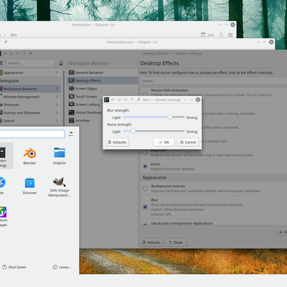
Task: Click the pin icon in Blur dialog titlebar
Action: click(x=138, y=100)
